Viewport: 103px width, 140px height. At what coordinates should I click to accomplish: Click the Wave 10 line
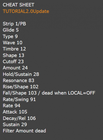click(13, 42)
